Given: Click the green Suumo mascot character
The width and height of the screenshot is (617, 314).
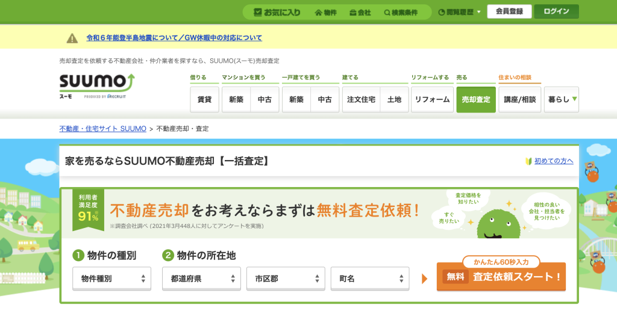Looking at the screenshot, I should (x=498, y=224).
